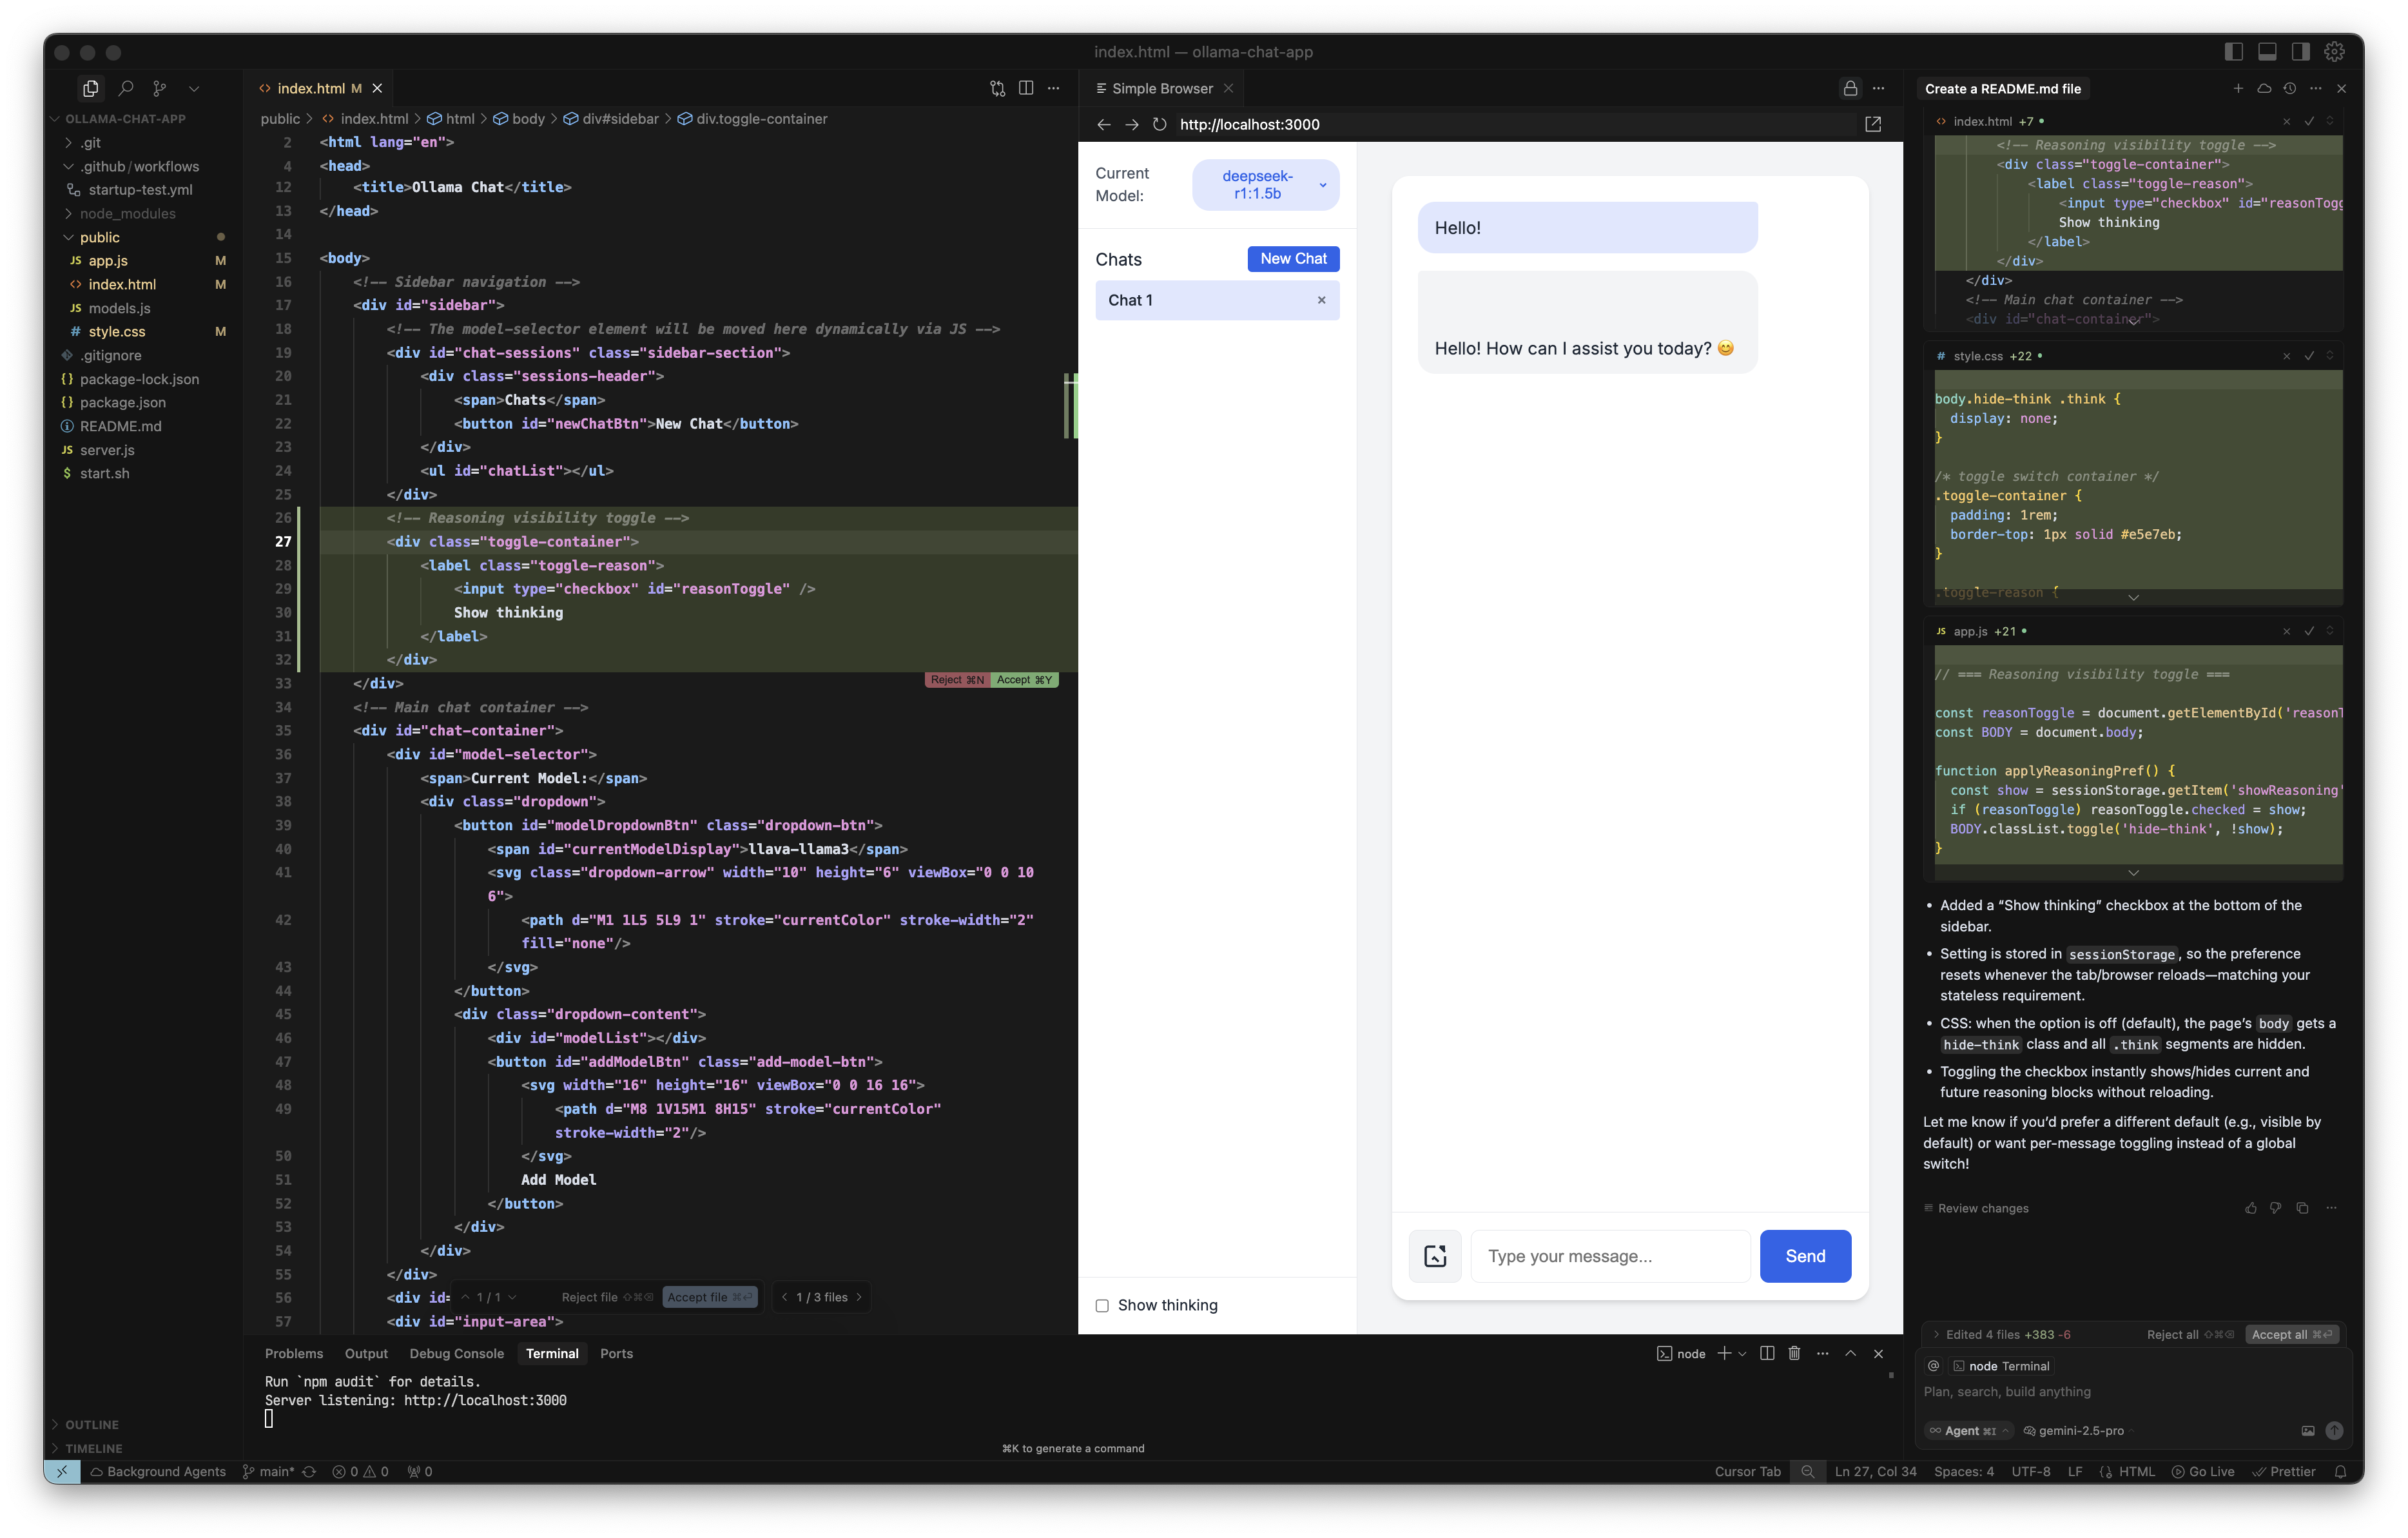Image resolution: width=2408 pixels, height=1538 pixels.
Task: Enable the Show thinking checkbox
Action: 1102,1305
